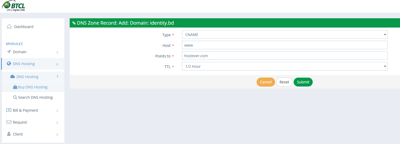Expand the Domain module chevron

(x=57, y=52)
